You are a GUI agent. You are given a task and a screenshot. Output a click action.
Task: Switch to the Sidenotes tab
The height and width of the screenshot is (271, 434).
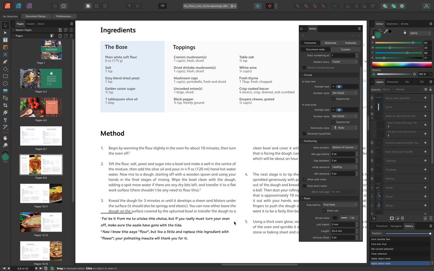[330, 43]
